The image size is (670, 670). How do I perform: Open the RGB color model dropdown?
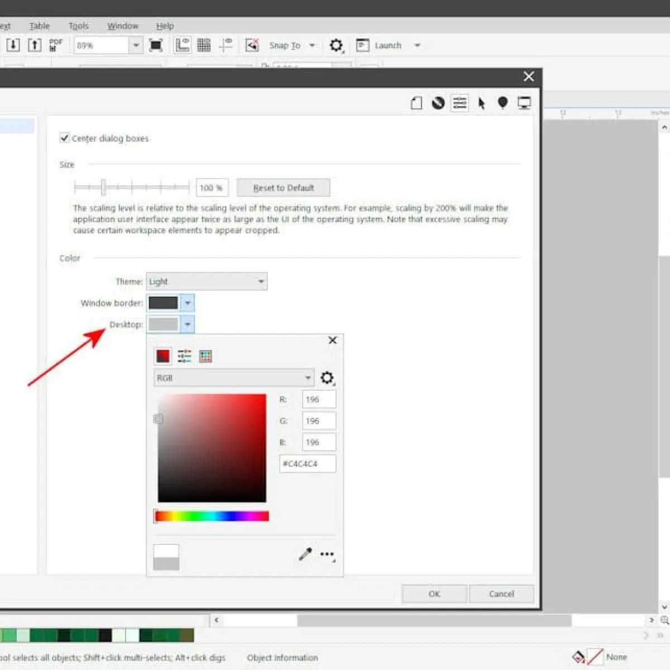pos(234,378)
